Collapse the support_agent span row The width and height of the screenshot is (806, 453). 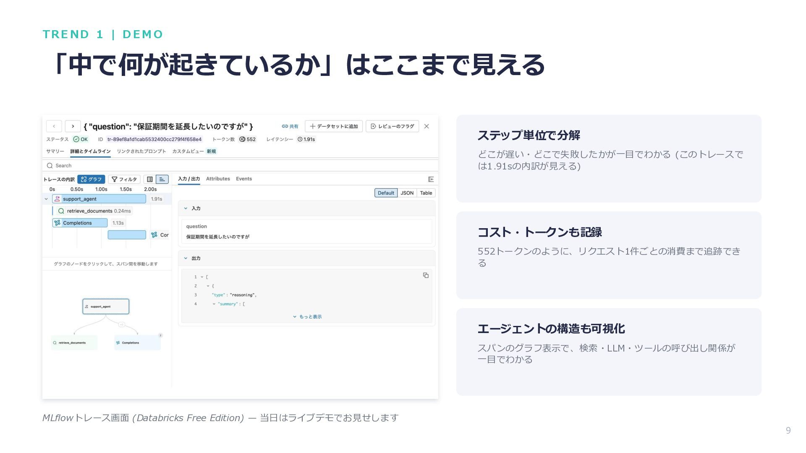[46, 199]
